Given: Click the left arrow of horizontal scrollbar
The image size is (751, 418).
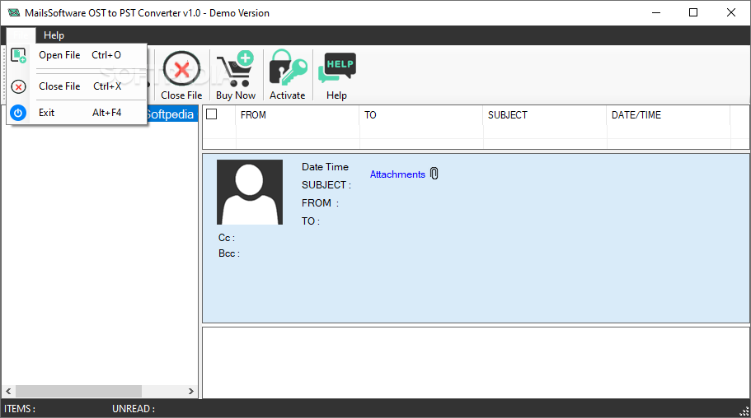Looking at the screenshot, I should pyautogui.click(x=8, y=391).
